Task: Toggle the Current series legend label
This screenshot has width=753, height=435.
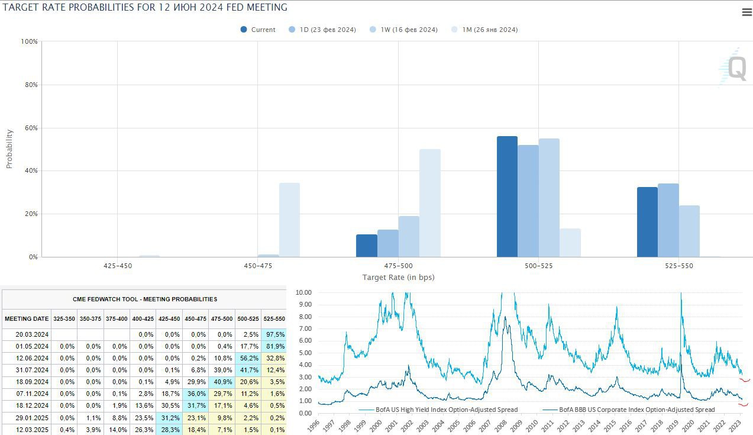Action: 263,30
